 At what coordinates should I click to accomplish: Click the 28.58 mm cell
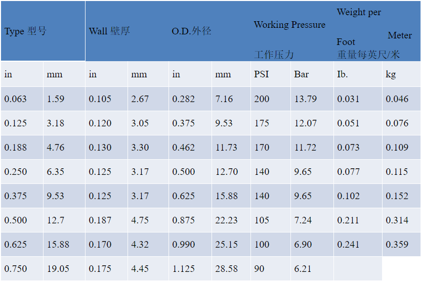tap(226, 269)
